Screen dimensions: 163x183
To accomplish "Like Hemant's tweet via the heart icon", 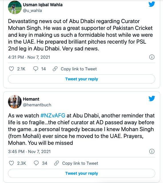I will click(11, 163).
